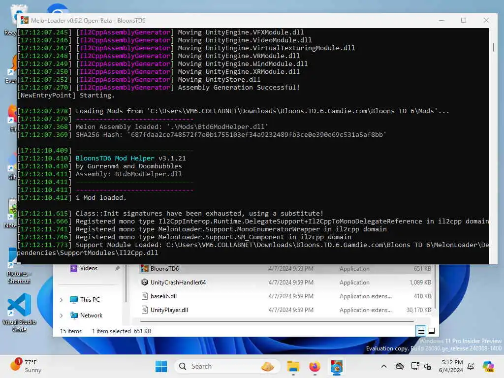This screenshot has height=378, width=504.
Task: Click the MelonLoader console title bar icon
Action: 25,20
